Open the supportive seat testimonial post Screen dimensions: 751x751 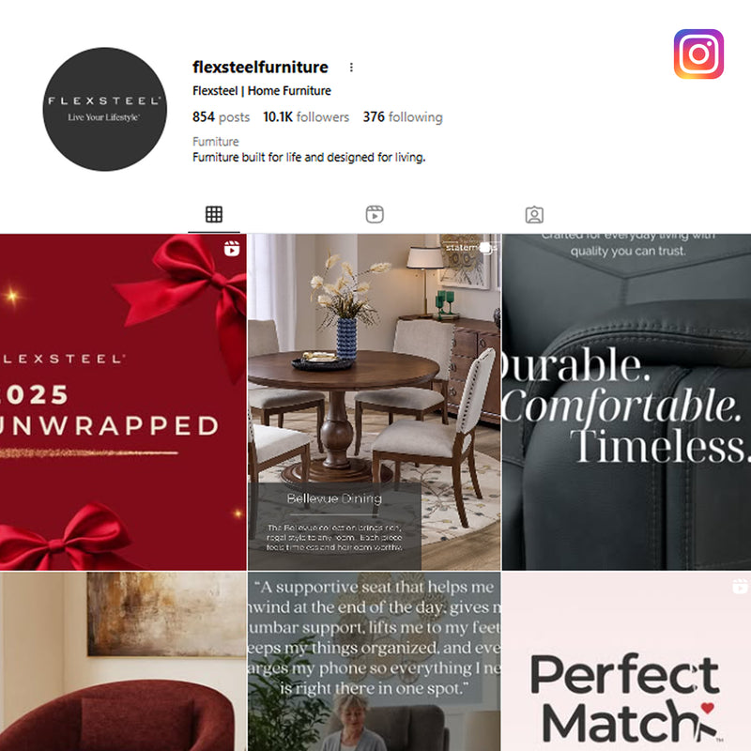(374, 662)
